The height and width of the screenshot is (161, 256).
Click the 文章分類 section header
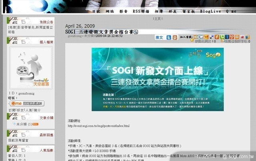[31, 117]
